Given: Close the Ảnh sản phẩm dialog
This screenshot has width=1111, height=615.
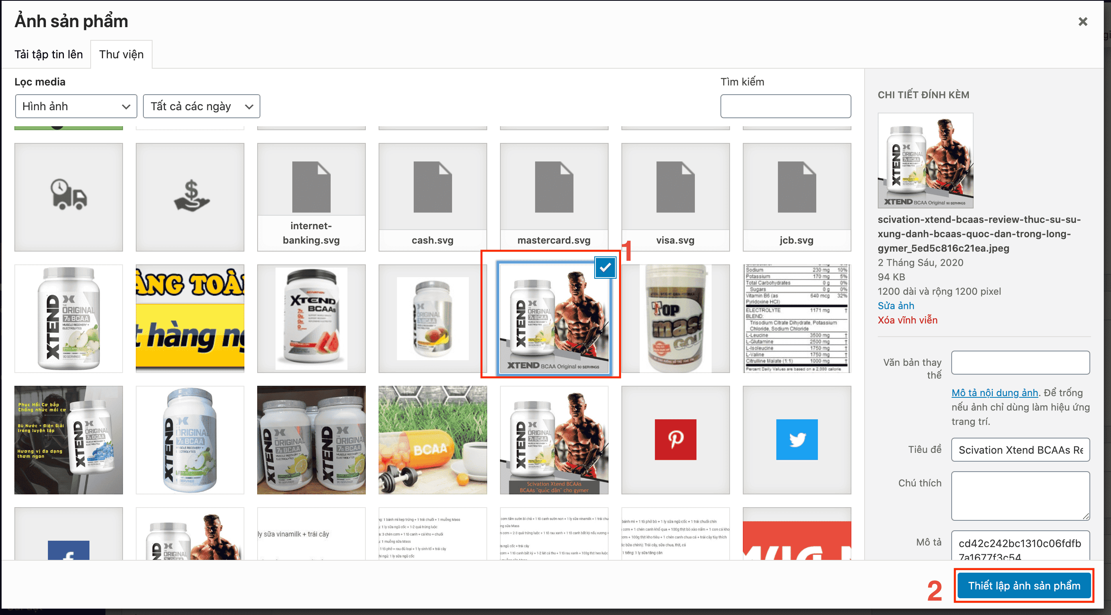Looking at the screenshot, I should pos(1083,22).
